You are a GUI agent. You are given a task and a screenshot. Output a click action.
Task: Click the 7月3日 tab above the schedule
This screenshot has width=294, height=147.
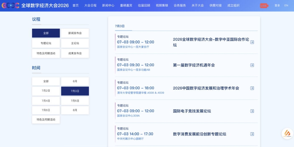tap(120, 26)
